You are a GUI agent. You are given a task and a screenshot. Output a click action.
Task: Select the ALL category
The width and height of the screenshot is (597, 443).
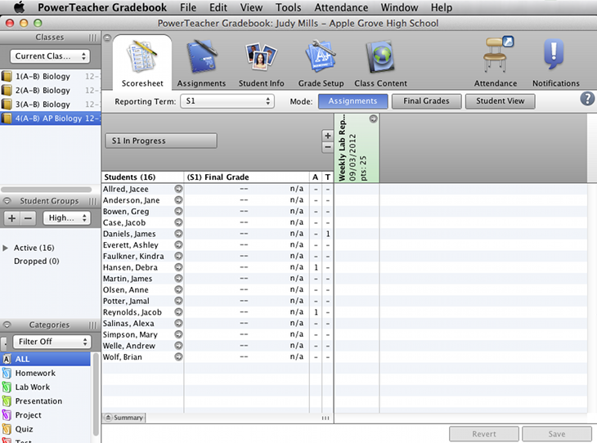coord(45,359)
